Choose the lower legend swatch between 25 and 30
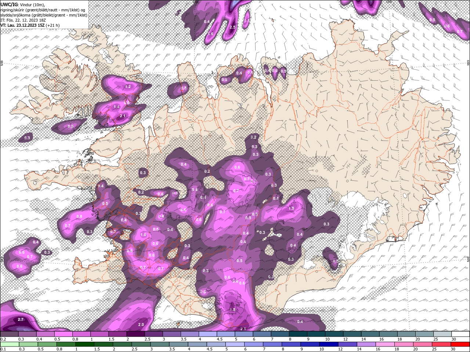The image size is (470, 352). point(441,344)
